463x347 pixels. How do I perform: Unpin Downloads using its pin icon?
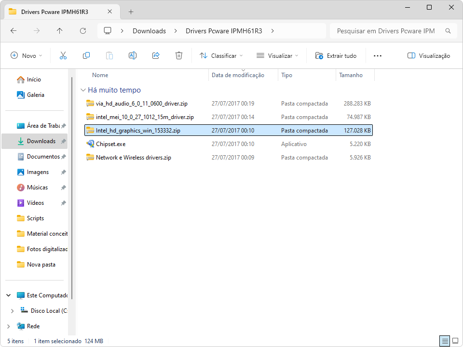tap(63, 141)
